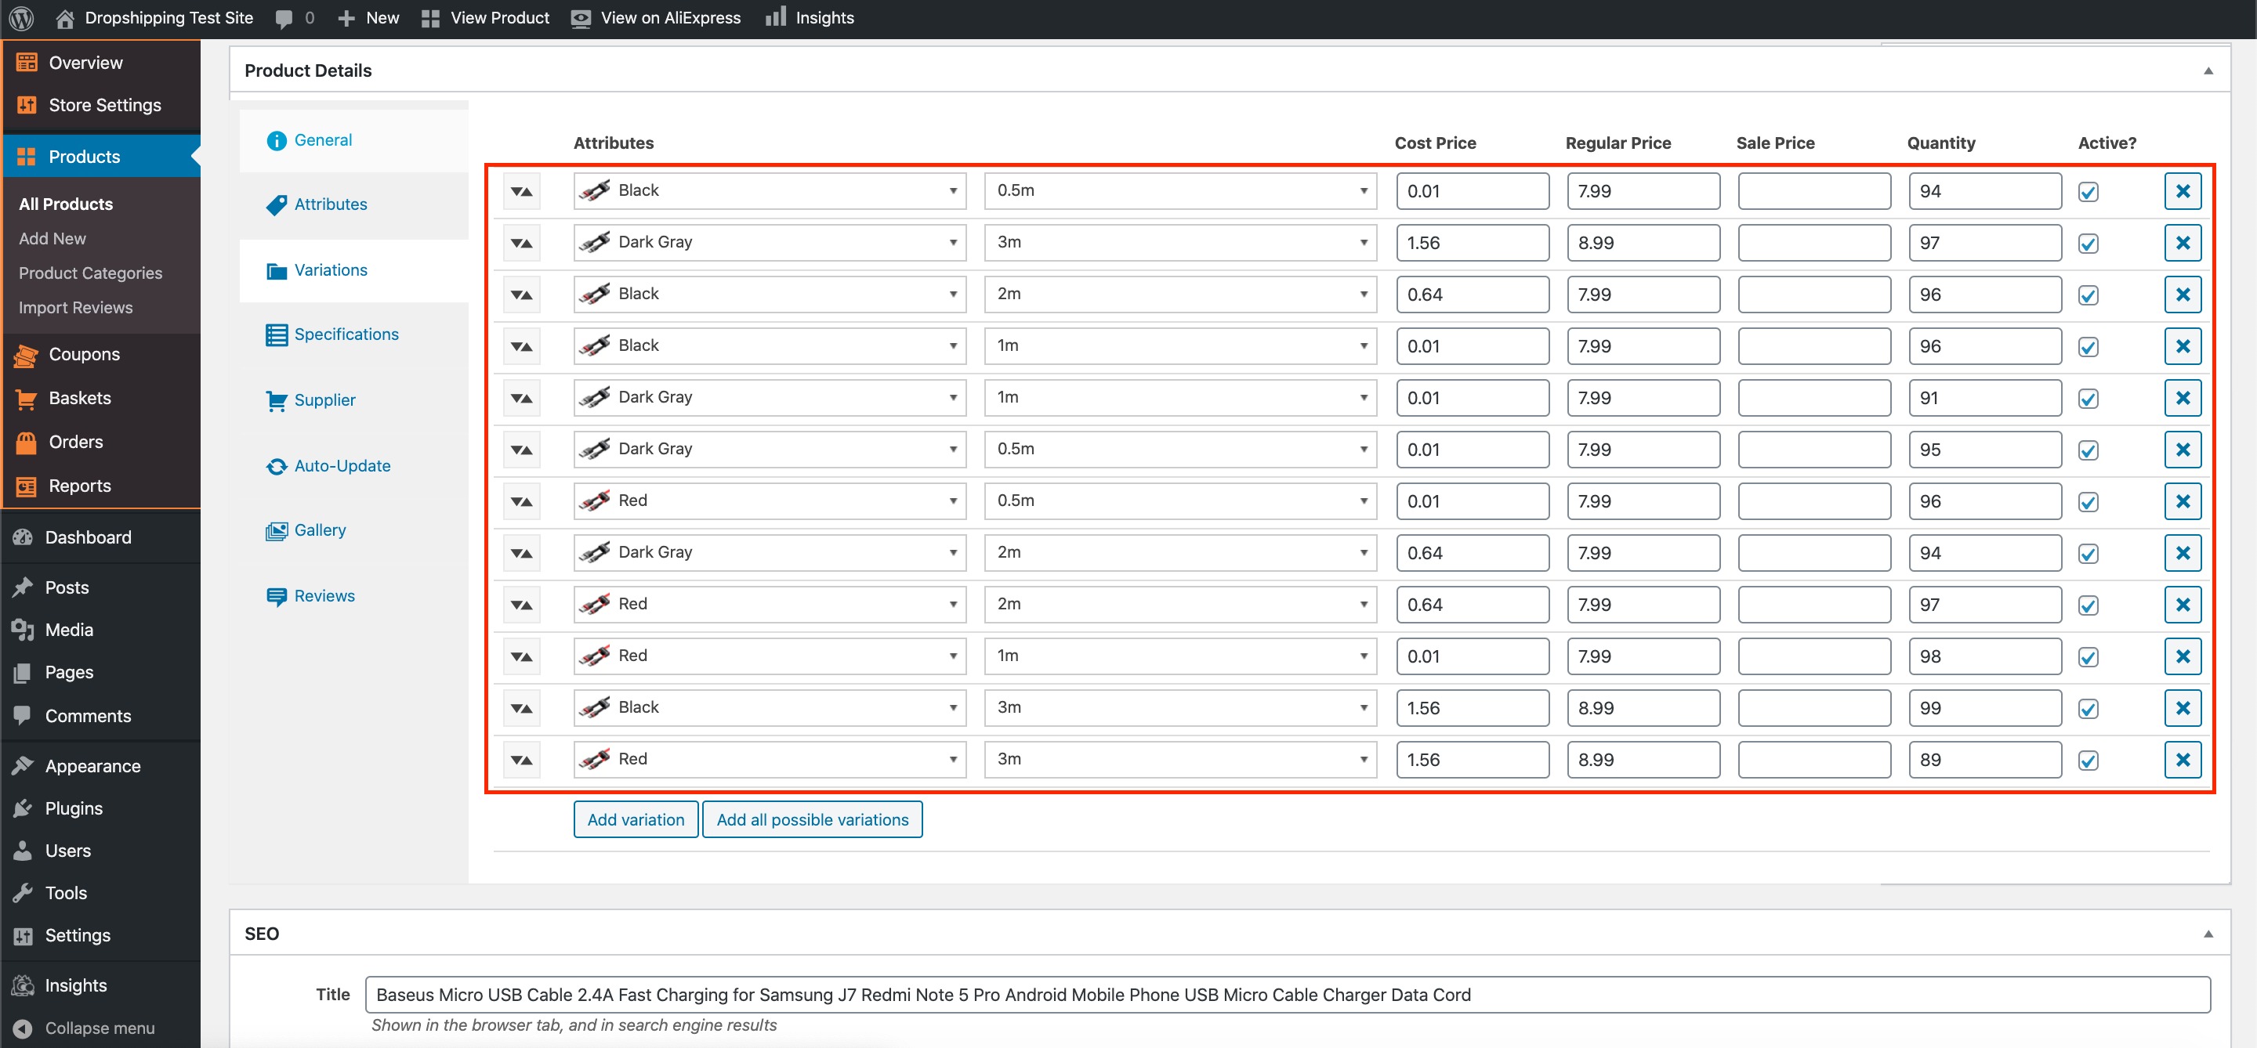Open the Auto-Update tab

point(342,466)
